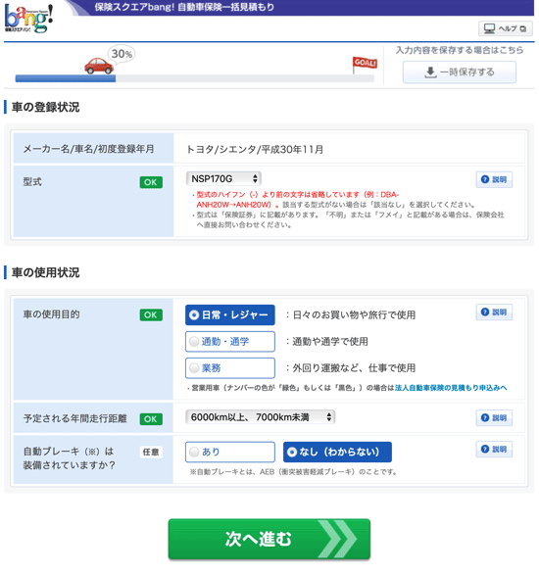Select 日常・レジャー usage purpose

click(230, 314)
